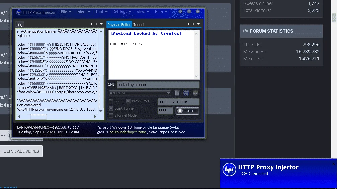Open the AZURE SG. config dropdown

(140, 93)
